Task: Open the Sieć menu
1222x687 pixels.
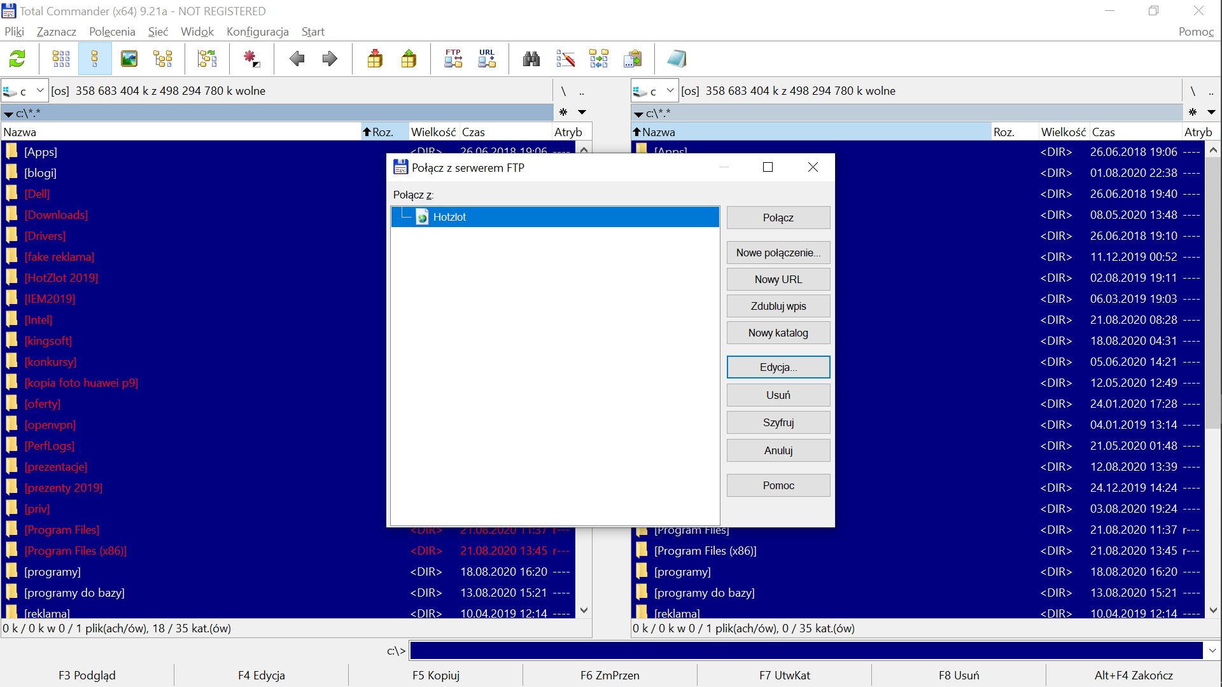Action: click(158, 32)
